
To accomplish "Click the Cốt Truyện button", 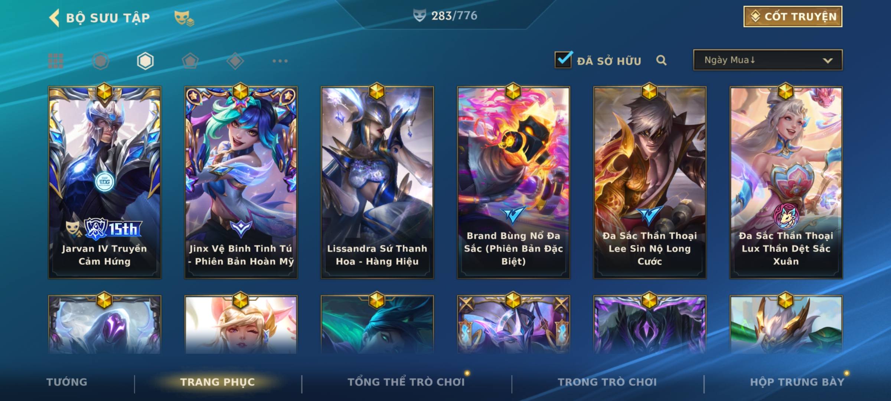I will [x=793, y=17].
